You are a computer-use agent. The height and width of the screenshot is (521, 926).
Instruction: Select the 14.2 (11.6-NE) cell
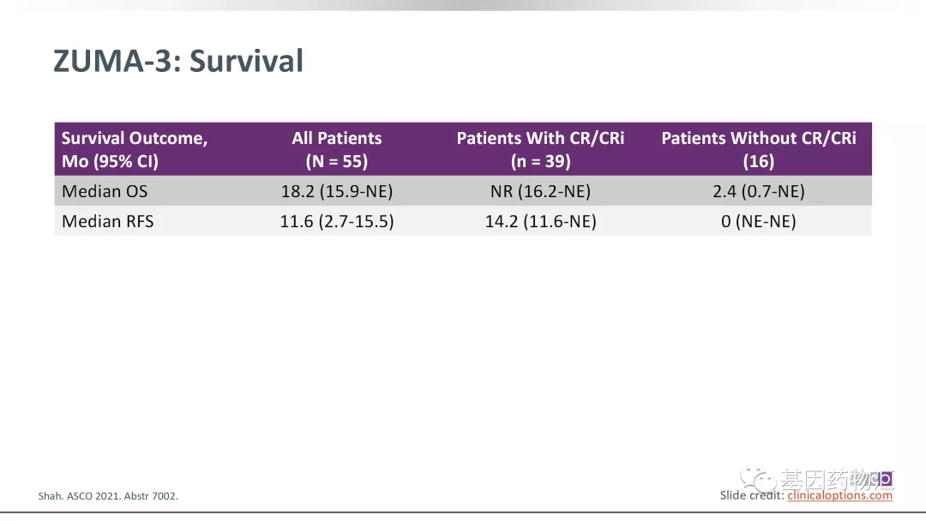tap(540, 221)
